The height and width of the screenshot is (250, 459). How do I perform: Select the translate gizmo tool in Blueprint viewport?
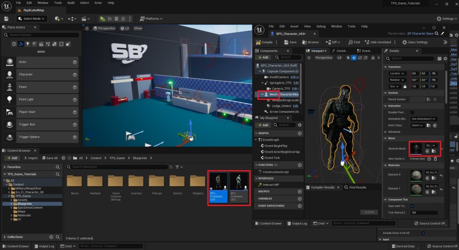pos(354,58)
